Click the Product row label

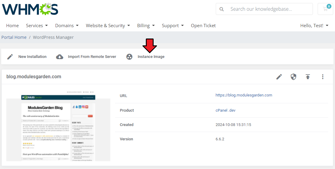coord(127,110)
